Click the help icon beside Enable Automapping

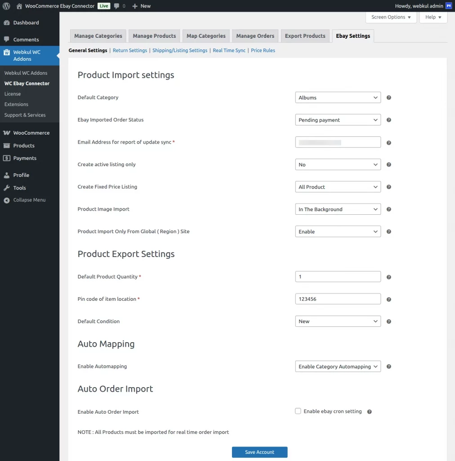388,366
